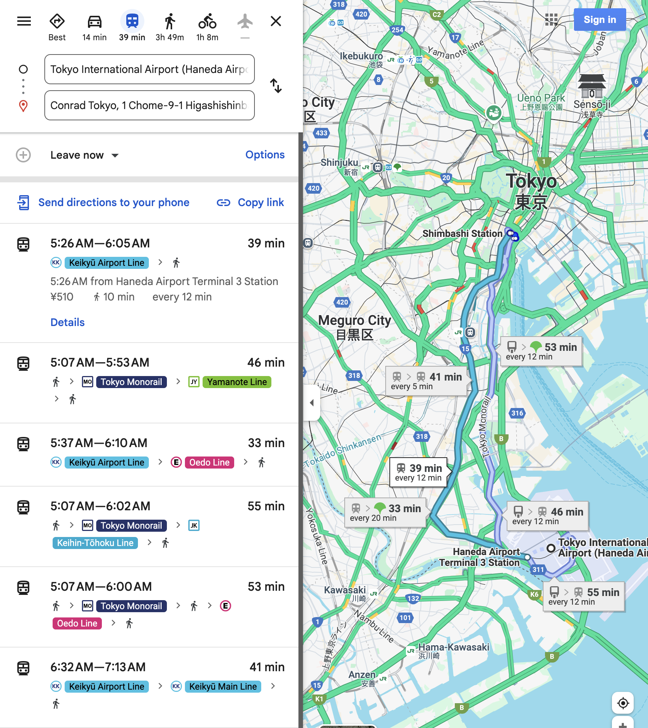Click transit icon of 55 min route
Viewport: 648px width, 728px height.
tap(23, 507)
